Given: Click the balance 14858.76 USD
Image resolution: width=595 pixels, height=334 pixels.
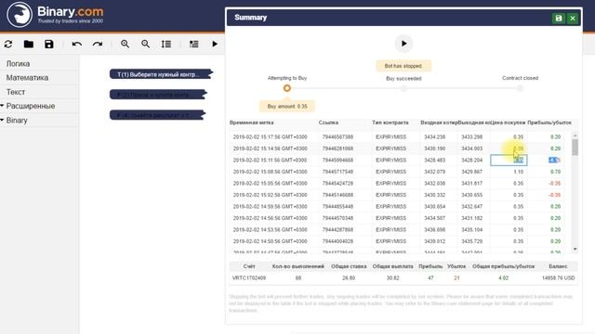Looking at the screenshot, I should coord(558,278).
